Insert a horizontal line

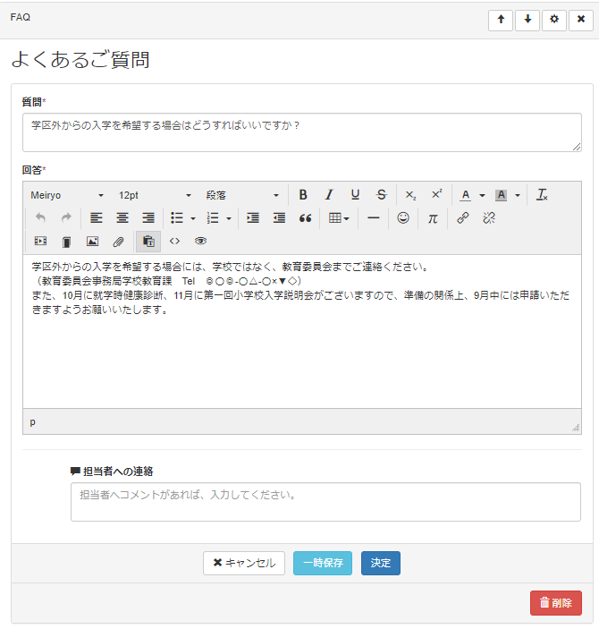[374, 217]
